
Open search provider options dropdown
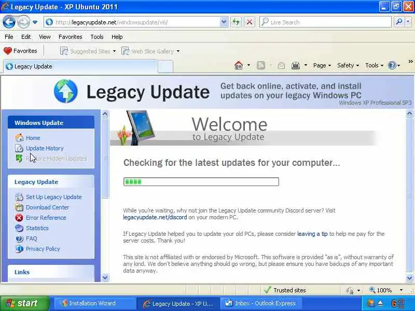coord(408,22)
